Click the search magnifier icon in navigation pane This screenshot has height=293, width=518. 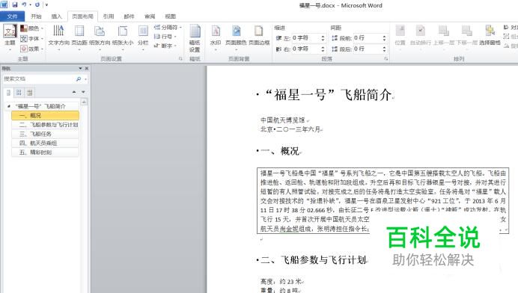[x=79, y=79]
